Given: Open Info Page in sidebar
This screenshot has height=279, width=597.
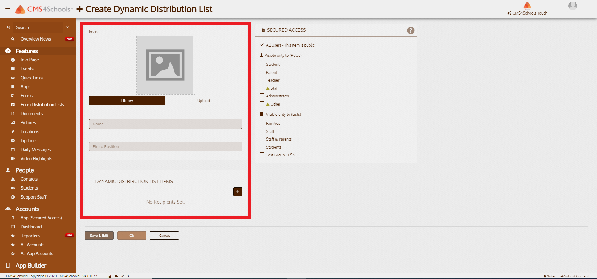Looking at the screenshot, I should tap(30, 60).
